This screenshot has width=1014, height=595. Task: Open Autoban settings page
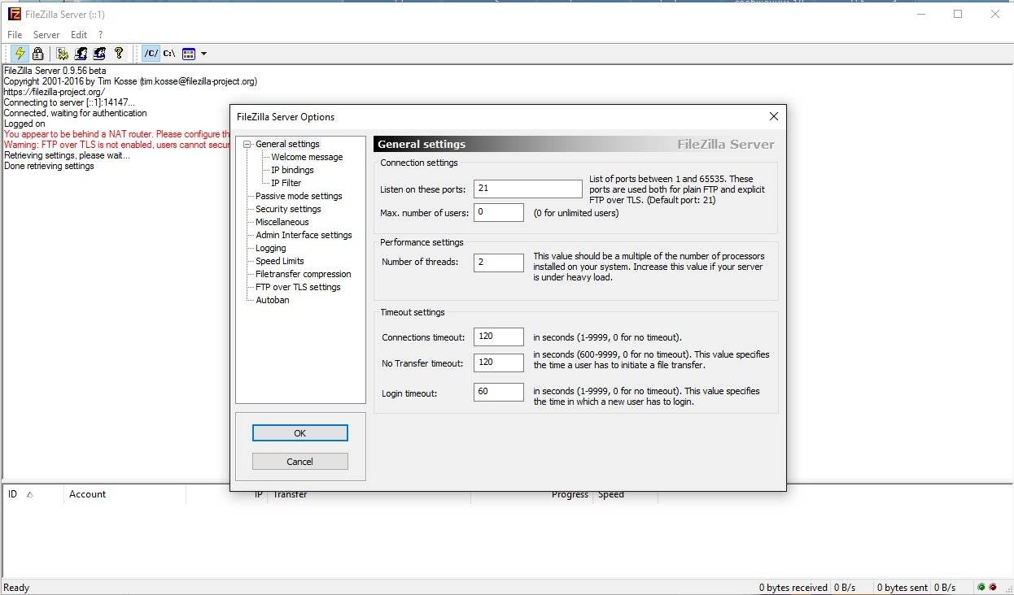pyautogui.click(x=273, y=300)
